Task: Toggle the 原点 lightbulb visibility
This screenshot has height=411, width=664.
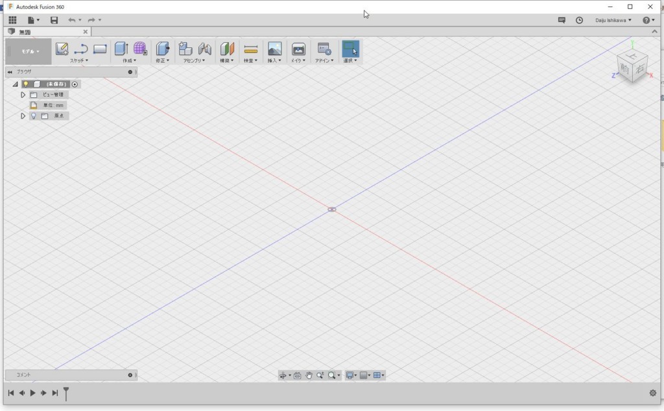Action: [34, 115]
